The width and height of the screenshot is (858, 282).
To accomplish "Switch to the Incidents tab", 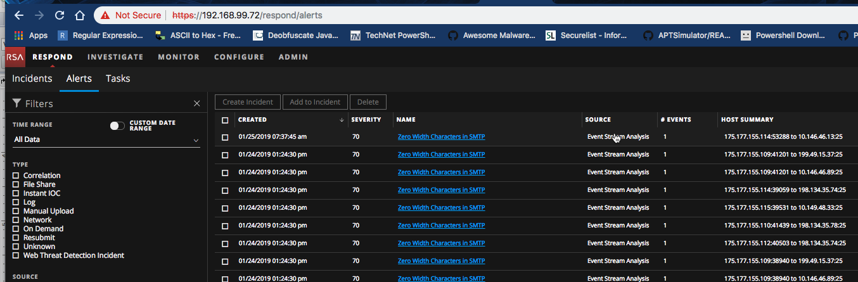I will click(x=32, y=79).
